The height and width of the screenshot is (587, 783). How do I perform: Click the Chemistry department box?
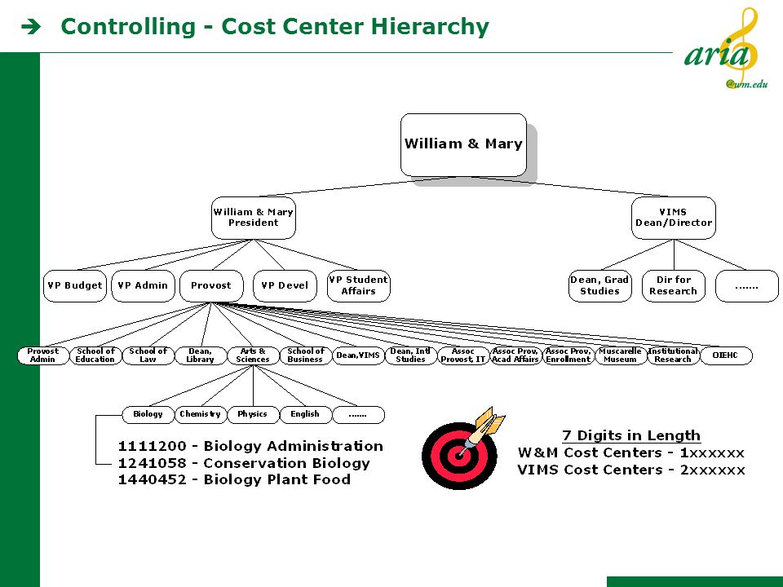click(201, 414)
